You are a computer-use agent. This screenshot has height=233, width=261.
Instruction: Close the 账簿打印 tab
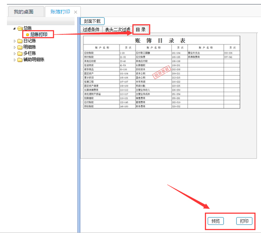[76, 12]
